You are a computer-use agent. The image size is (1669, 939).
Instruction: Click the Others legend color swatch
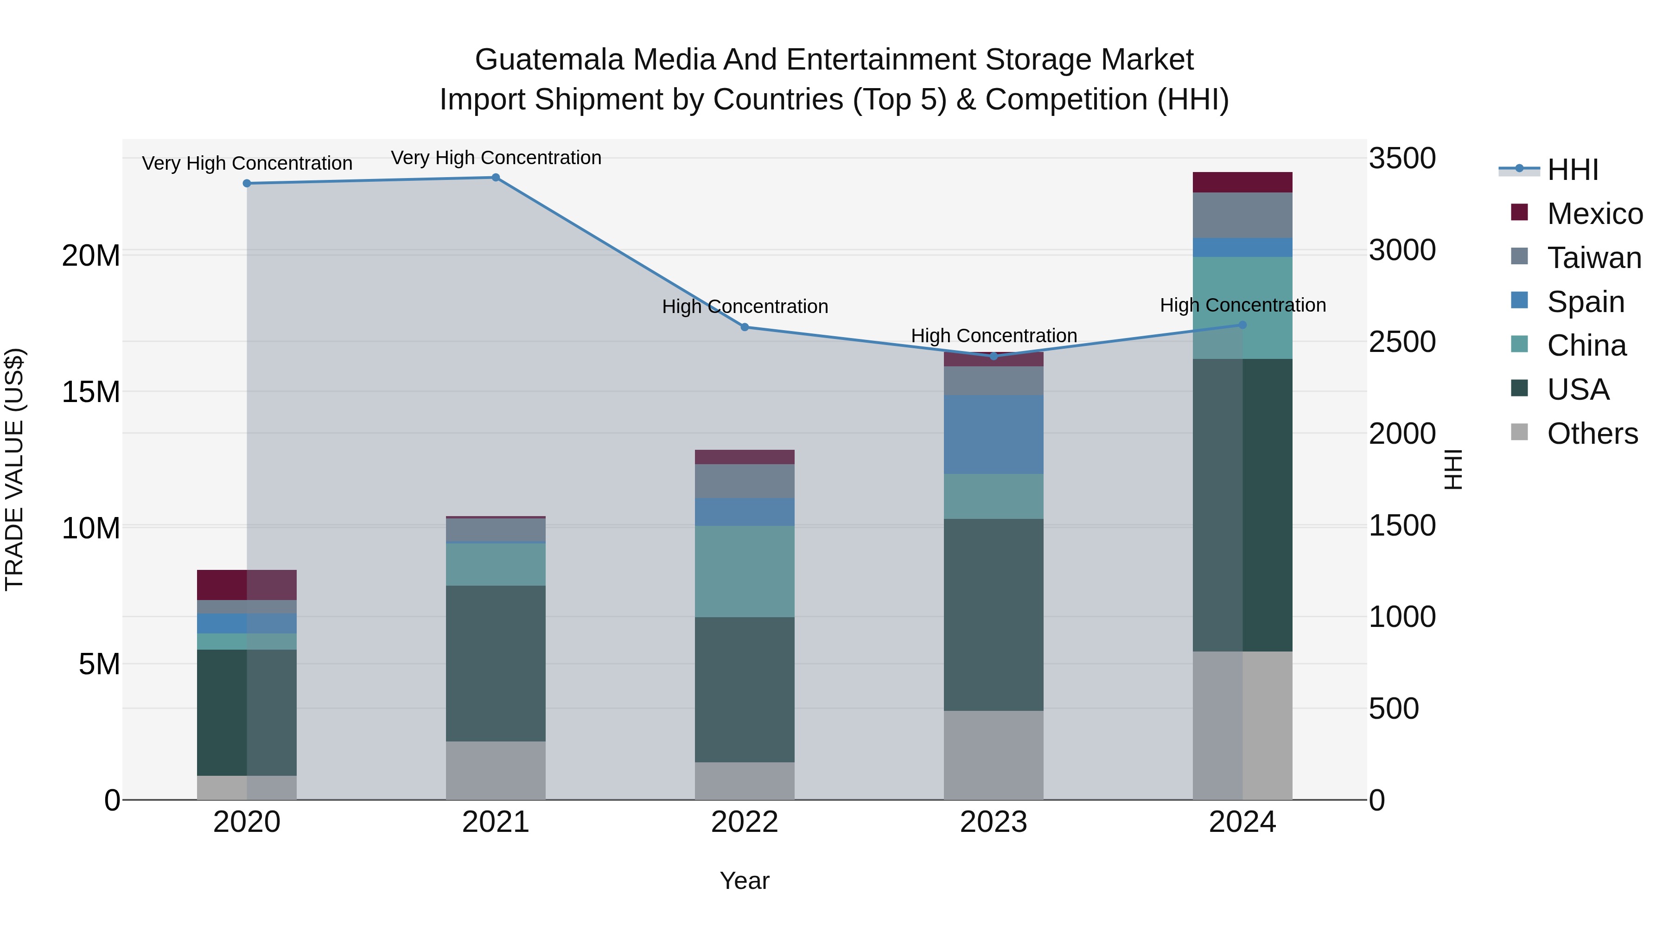pos(1519,432)
